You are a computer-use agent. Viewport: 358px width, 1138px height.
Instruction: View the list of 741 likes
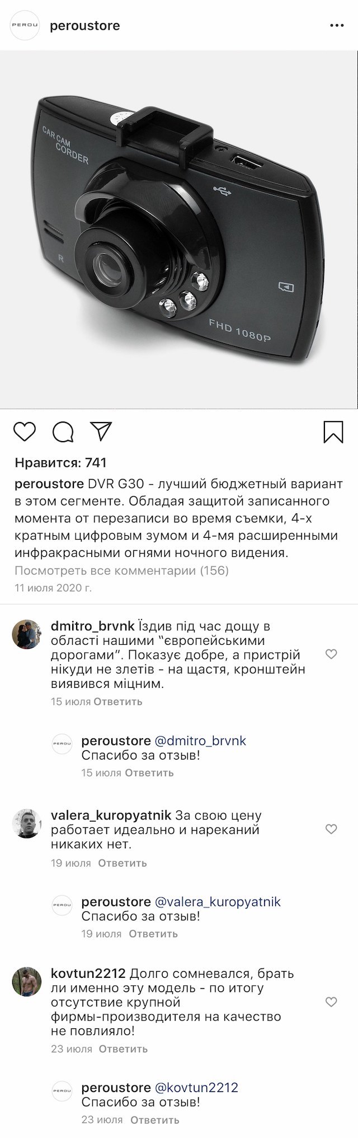point(60,462)
